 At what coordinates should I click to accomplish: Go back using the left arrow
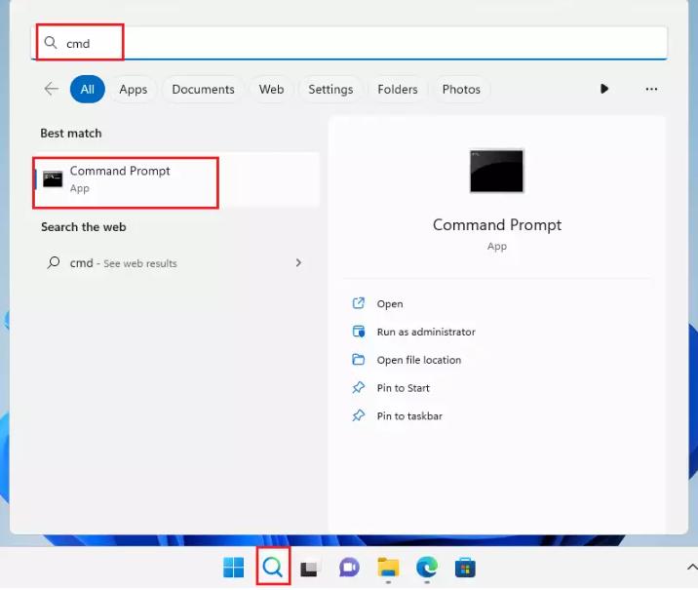point(52,89)
